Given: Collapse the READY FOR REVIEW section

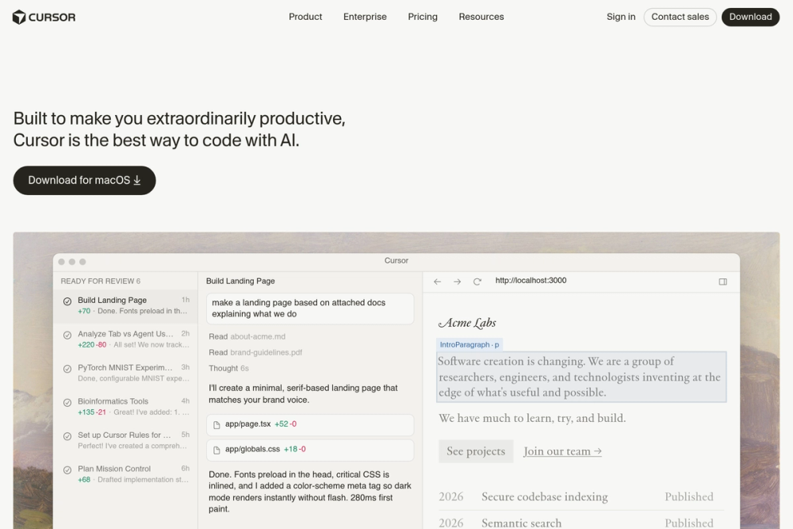Looking at the screenshot, I should (99, 281).
